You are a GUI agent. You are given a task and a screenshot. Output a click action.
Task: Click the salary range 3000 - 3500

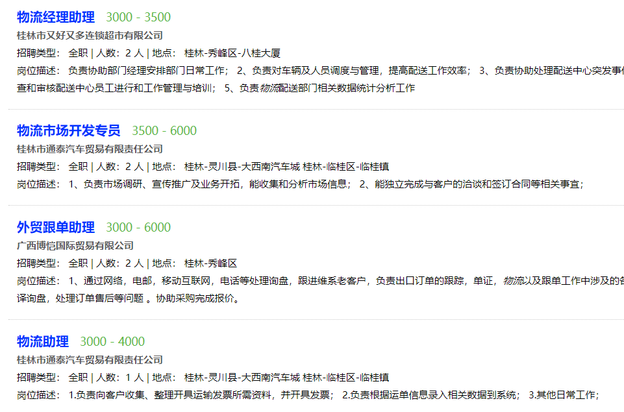(138, 17)
